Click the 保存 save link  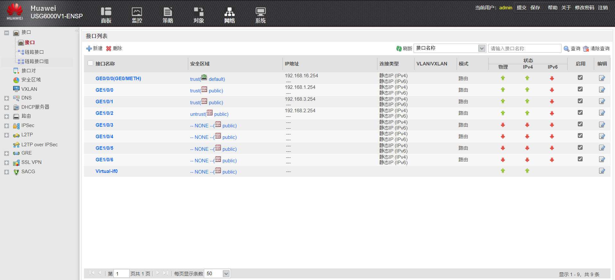tap(535, 7)
